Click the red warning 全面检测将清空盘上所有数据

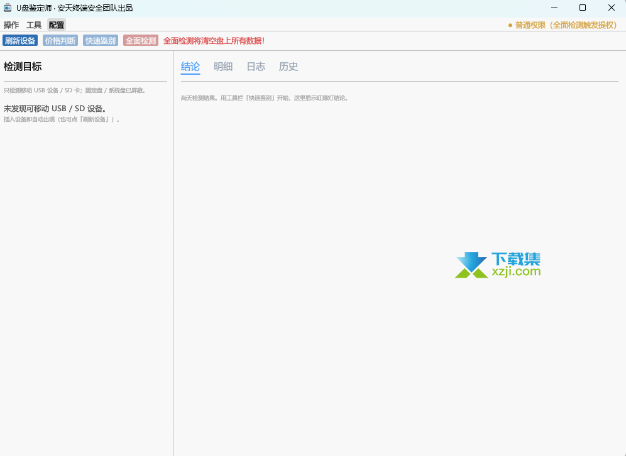[x=214, y=41]
